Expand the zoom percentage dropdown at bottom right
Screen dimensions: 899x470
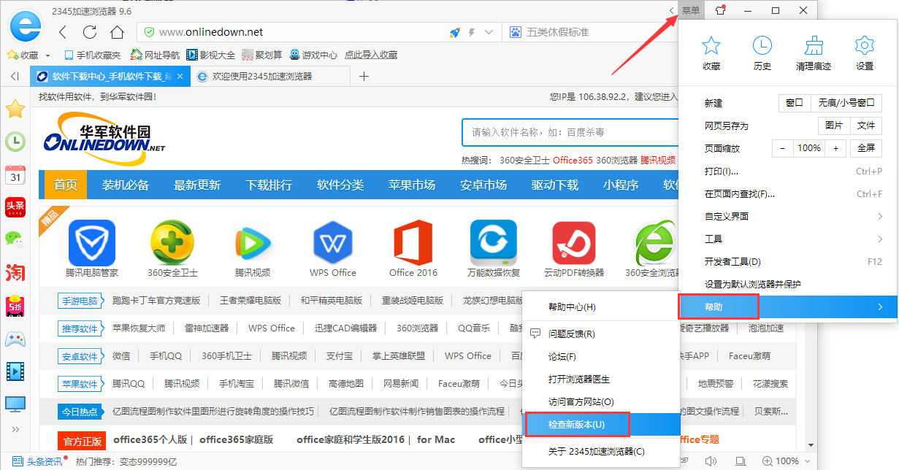click(x=806, y=461)
